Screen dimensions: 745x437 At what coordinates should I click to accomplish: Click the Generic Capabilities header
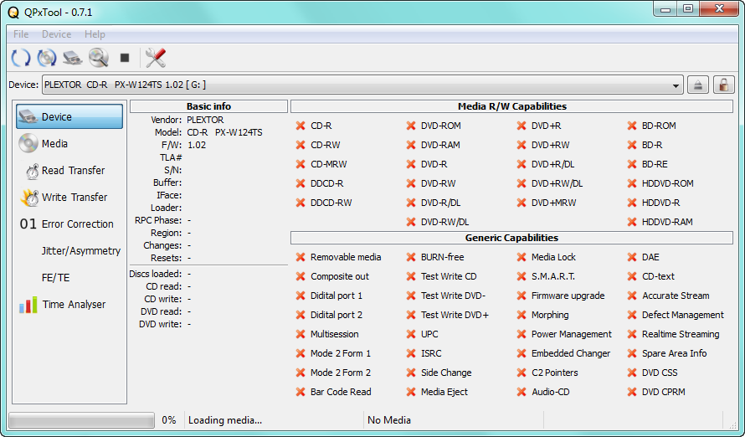511,238
